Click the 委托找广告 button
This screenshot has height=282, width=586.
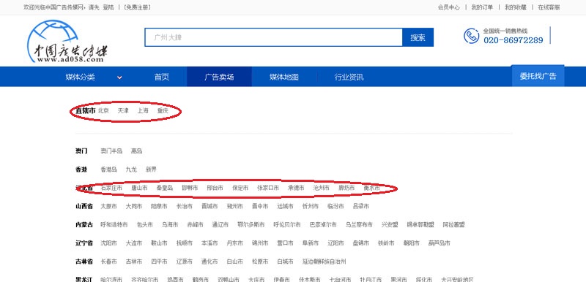[x=538, y=76]
